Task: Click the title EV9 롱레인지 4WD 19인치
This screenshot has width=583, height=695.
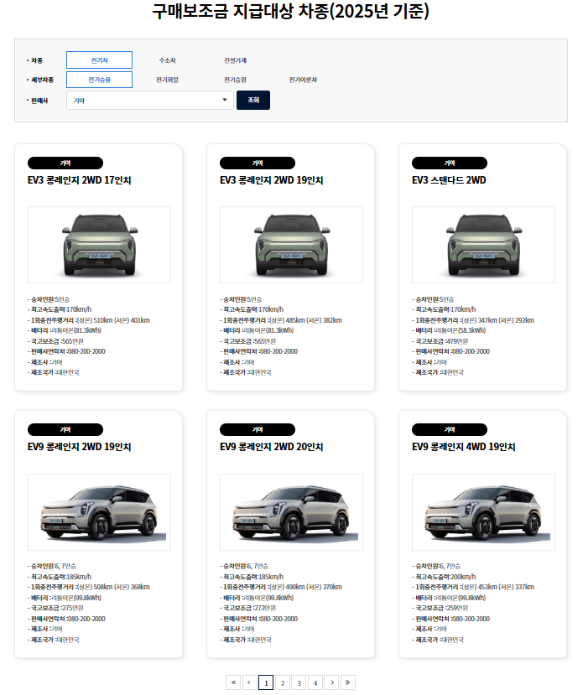Action: 463,447
